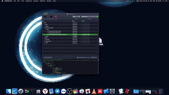Viewport: 169px width, 95px height.
Task: Click the volume icon in menu bar
Action: 151,1
